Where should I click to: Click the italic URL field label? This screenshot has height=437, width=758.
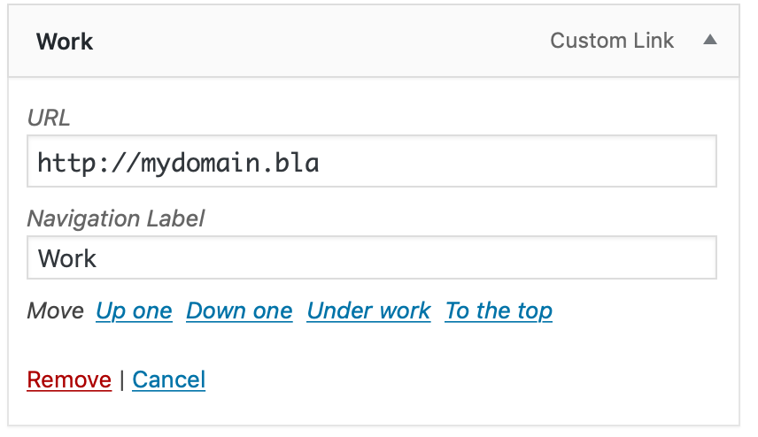coord(49,118)
